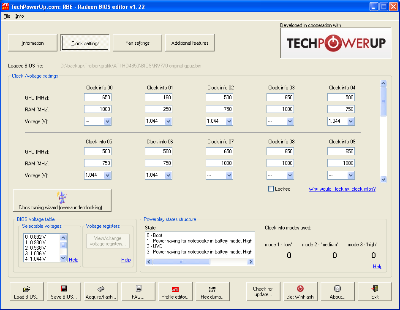
Task: Open 'Why would I lock my clock infos?' link
Action: click(x=342, y=189)
